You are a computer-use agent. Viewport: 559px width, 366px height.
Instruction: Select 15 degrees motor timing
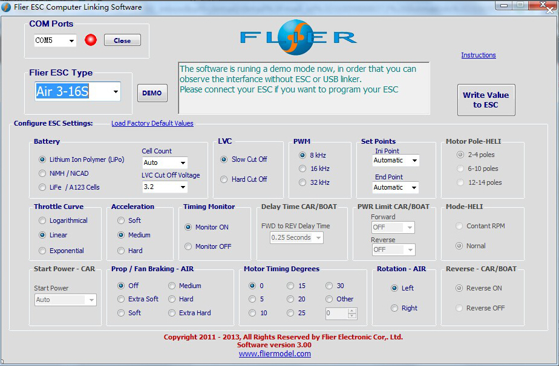tap(291, 286)
